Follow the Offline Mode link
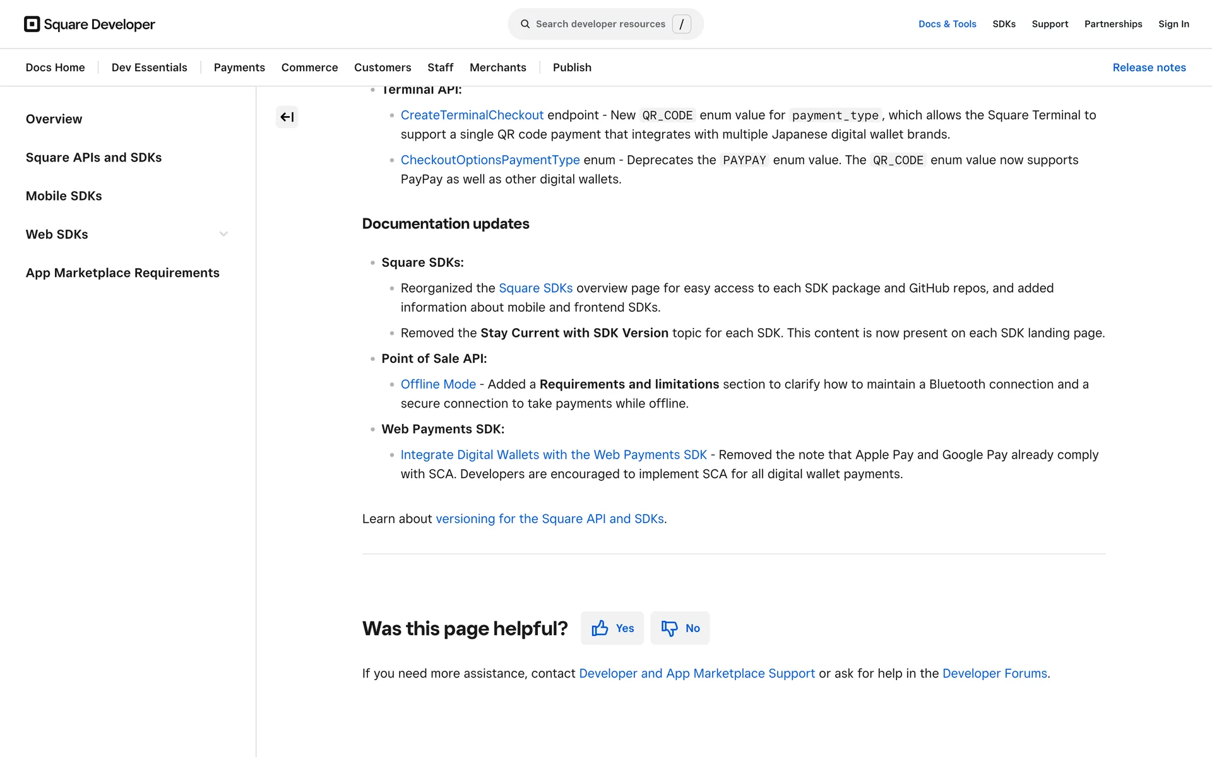The height and width of the screenshot is (757, 1212). pos(438,384)
